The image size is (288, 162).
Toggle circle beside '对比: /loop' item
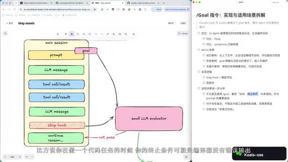[x=204, y=39]
